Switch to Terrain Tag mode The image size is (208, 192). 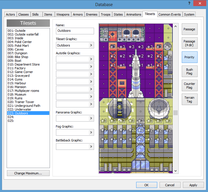190,99
